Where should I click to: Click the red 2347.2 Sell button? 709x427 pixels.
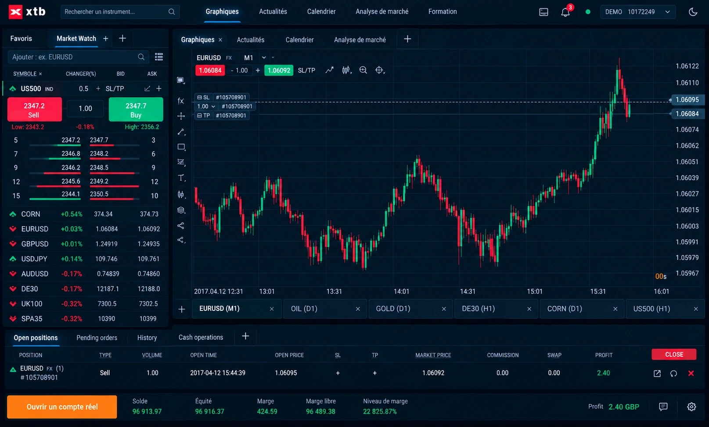click(x=34, y=110)
